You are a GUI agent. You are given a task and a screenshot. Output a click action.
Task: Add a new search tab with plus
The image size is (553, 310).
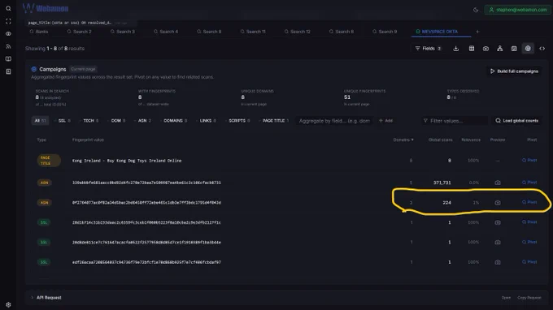pyautogui.click(x=477, y=32)
